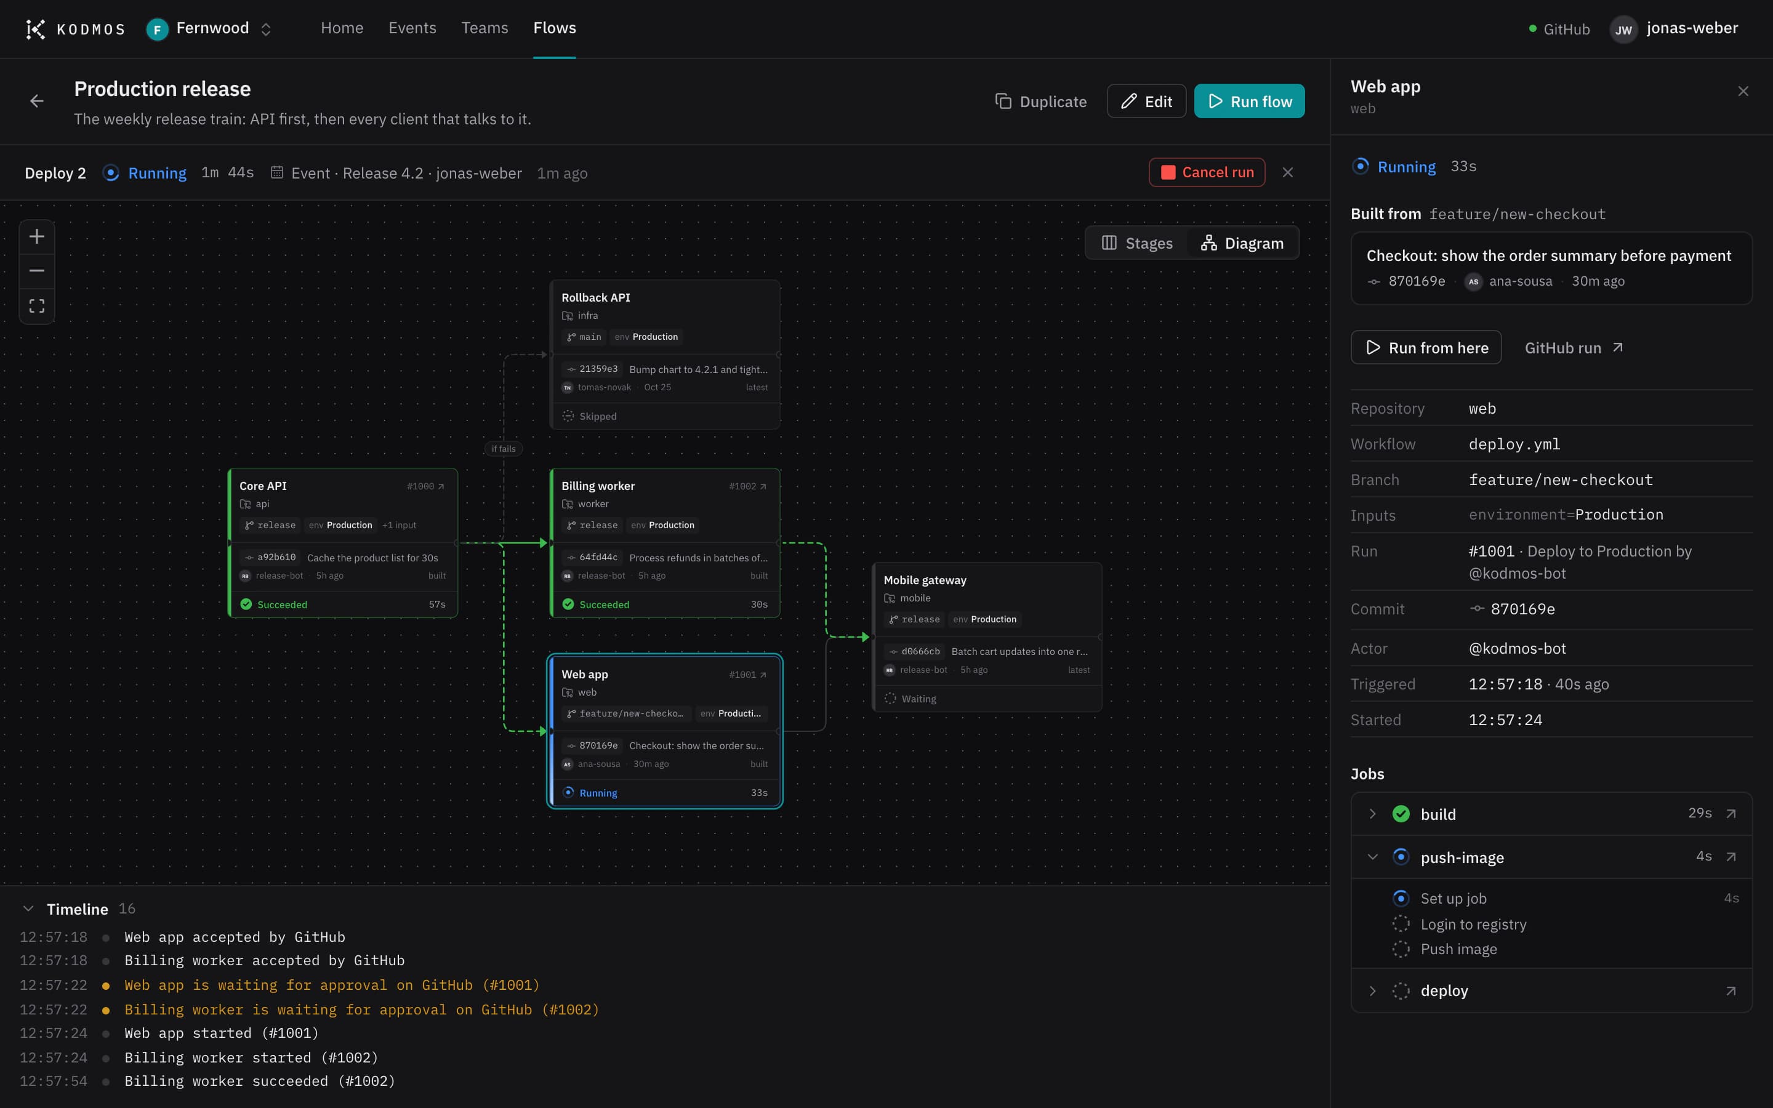Select the Rollback API node card
1773x1108 pixels.
point(664,355)
